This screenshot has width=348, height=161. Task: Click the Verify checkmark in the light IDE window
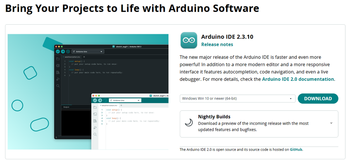tap(95, 100)
